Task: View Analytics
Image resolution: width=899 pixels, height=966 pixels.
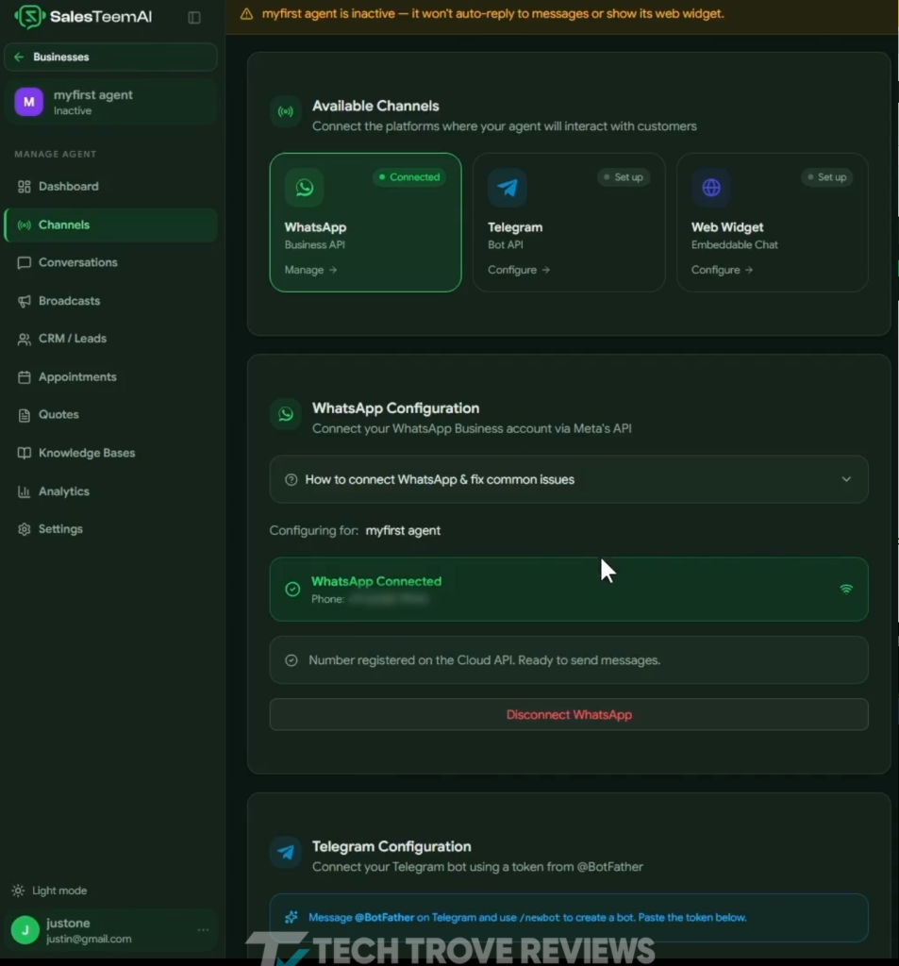Action: (111, 491)
